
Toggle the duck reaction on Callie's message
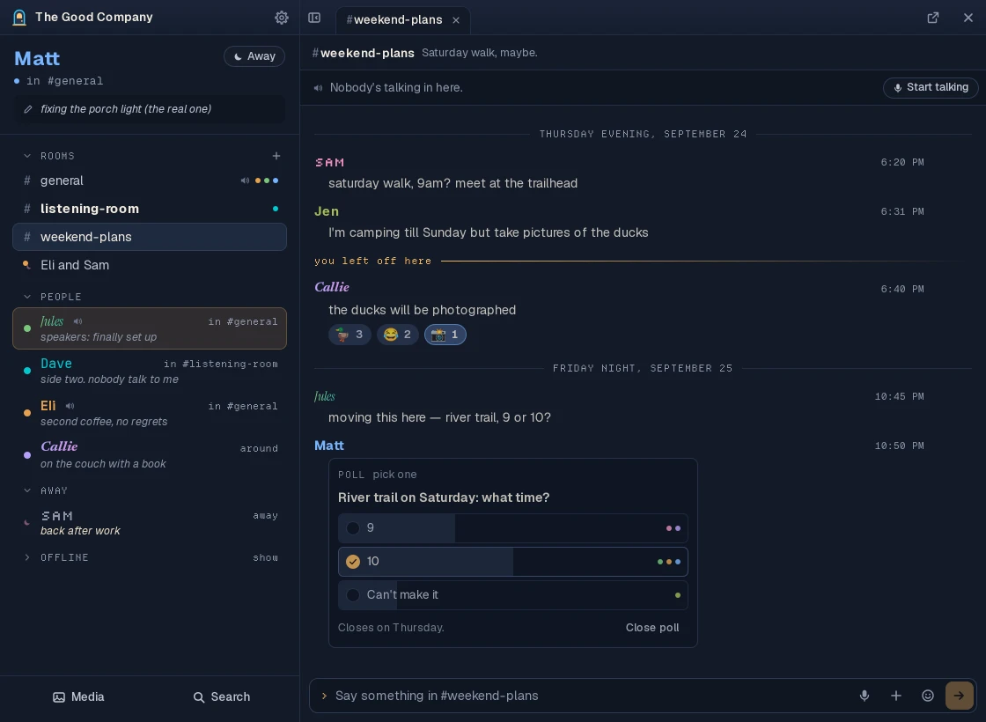[x=350, y=335]
